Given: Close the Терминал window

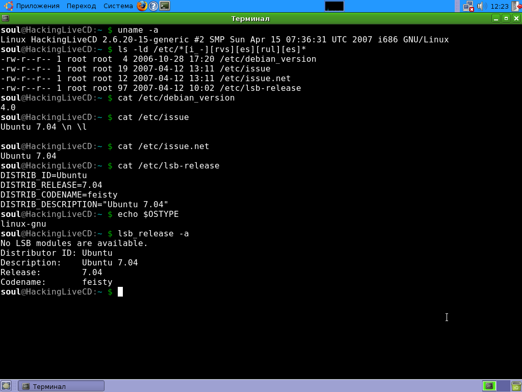Looking at the screenshot, I should pos(516,18).
